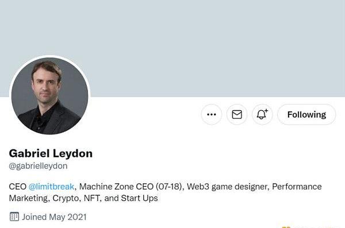Viewport: 345px width, 228px height.
Task: Click the calendar icon beside Joined date
Action: coord(14,217)
